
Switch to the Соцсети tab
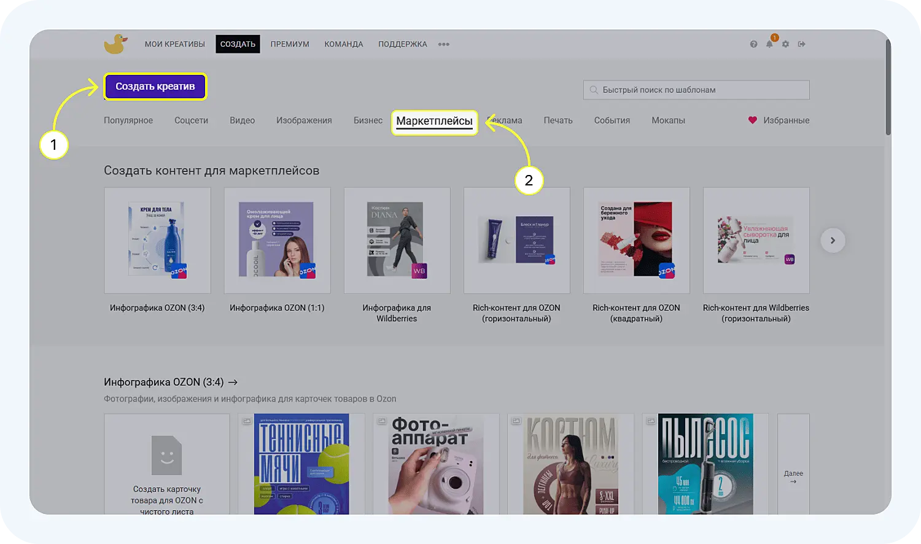click(191, 120)
